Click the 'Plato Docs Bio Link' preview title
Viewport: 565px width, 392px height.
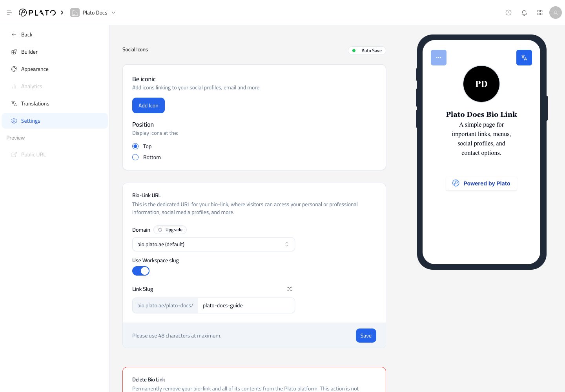(x=481, y=114)
